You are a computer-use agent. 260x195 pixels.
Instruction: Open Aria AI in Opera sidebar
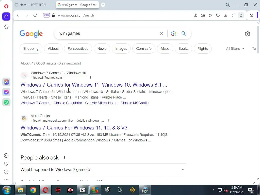pos(6,82)
